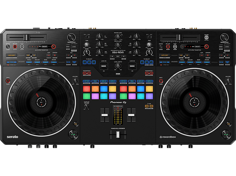Switch to DECK 3 on the left deck
The height and width of the screenshot is (176, 236).
click(8, 81)
